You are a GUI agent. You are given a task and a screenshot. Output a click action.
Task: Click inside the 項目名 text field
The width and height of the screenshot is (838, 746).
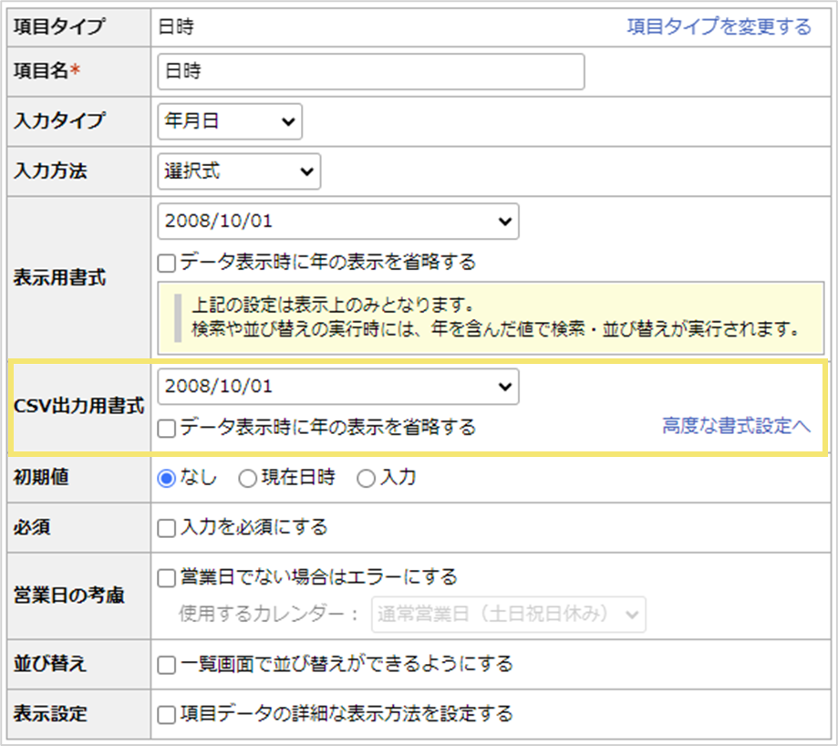click(x=368, y=71)
